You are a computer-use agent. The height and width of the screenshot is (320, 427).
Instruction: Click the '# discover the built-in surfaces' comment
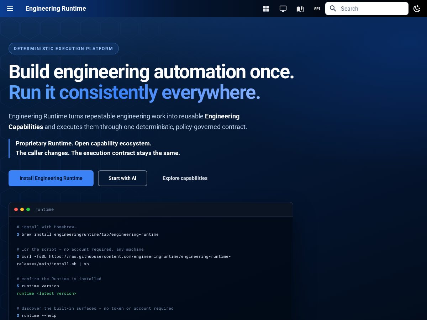coord(95,308)
